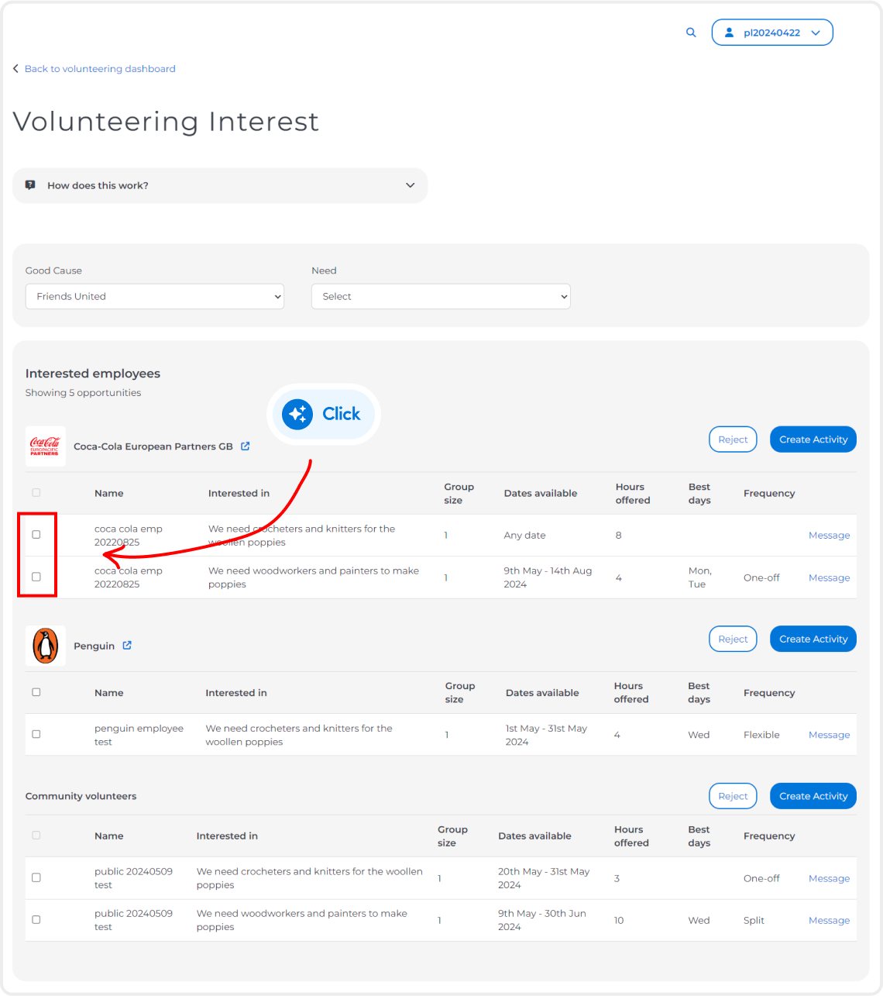
Task: Click the Coca-Cola company logo
Action: [x=45, y=446]
